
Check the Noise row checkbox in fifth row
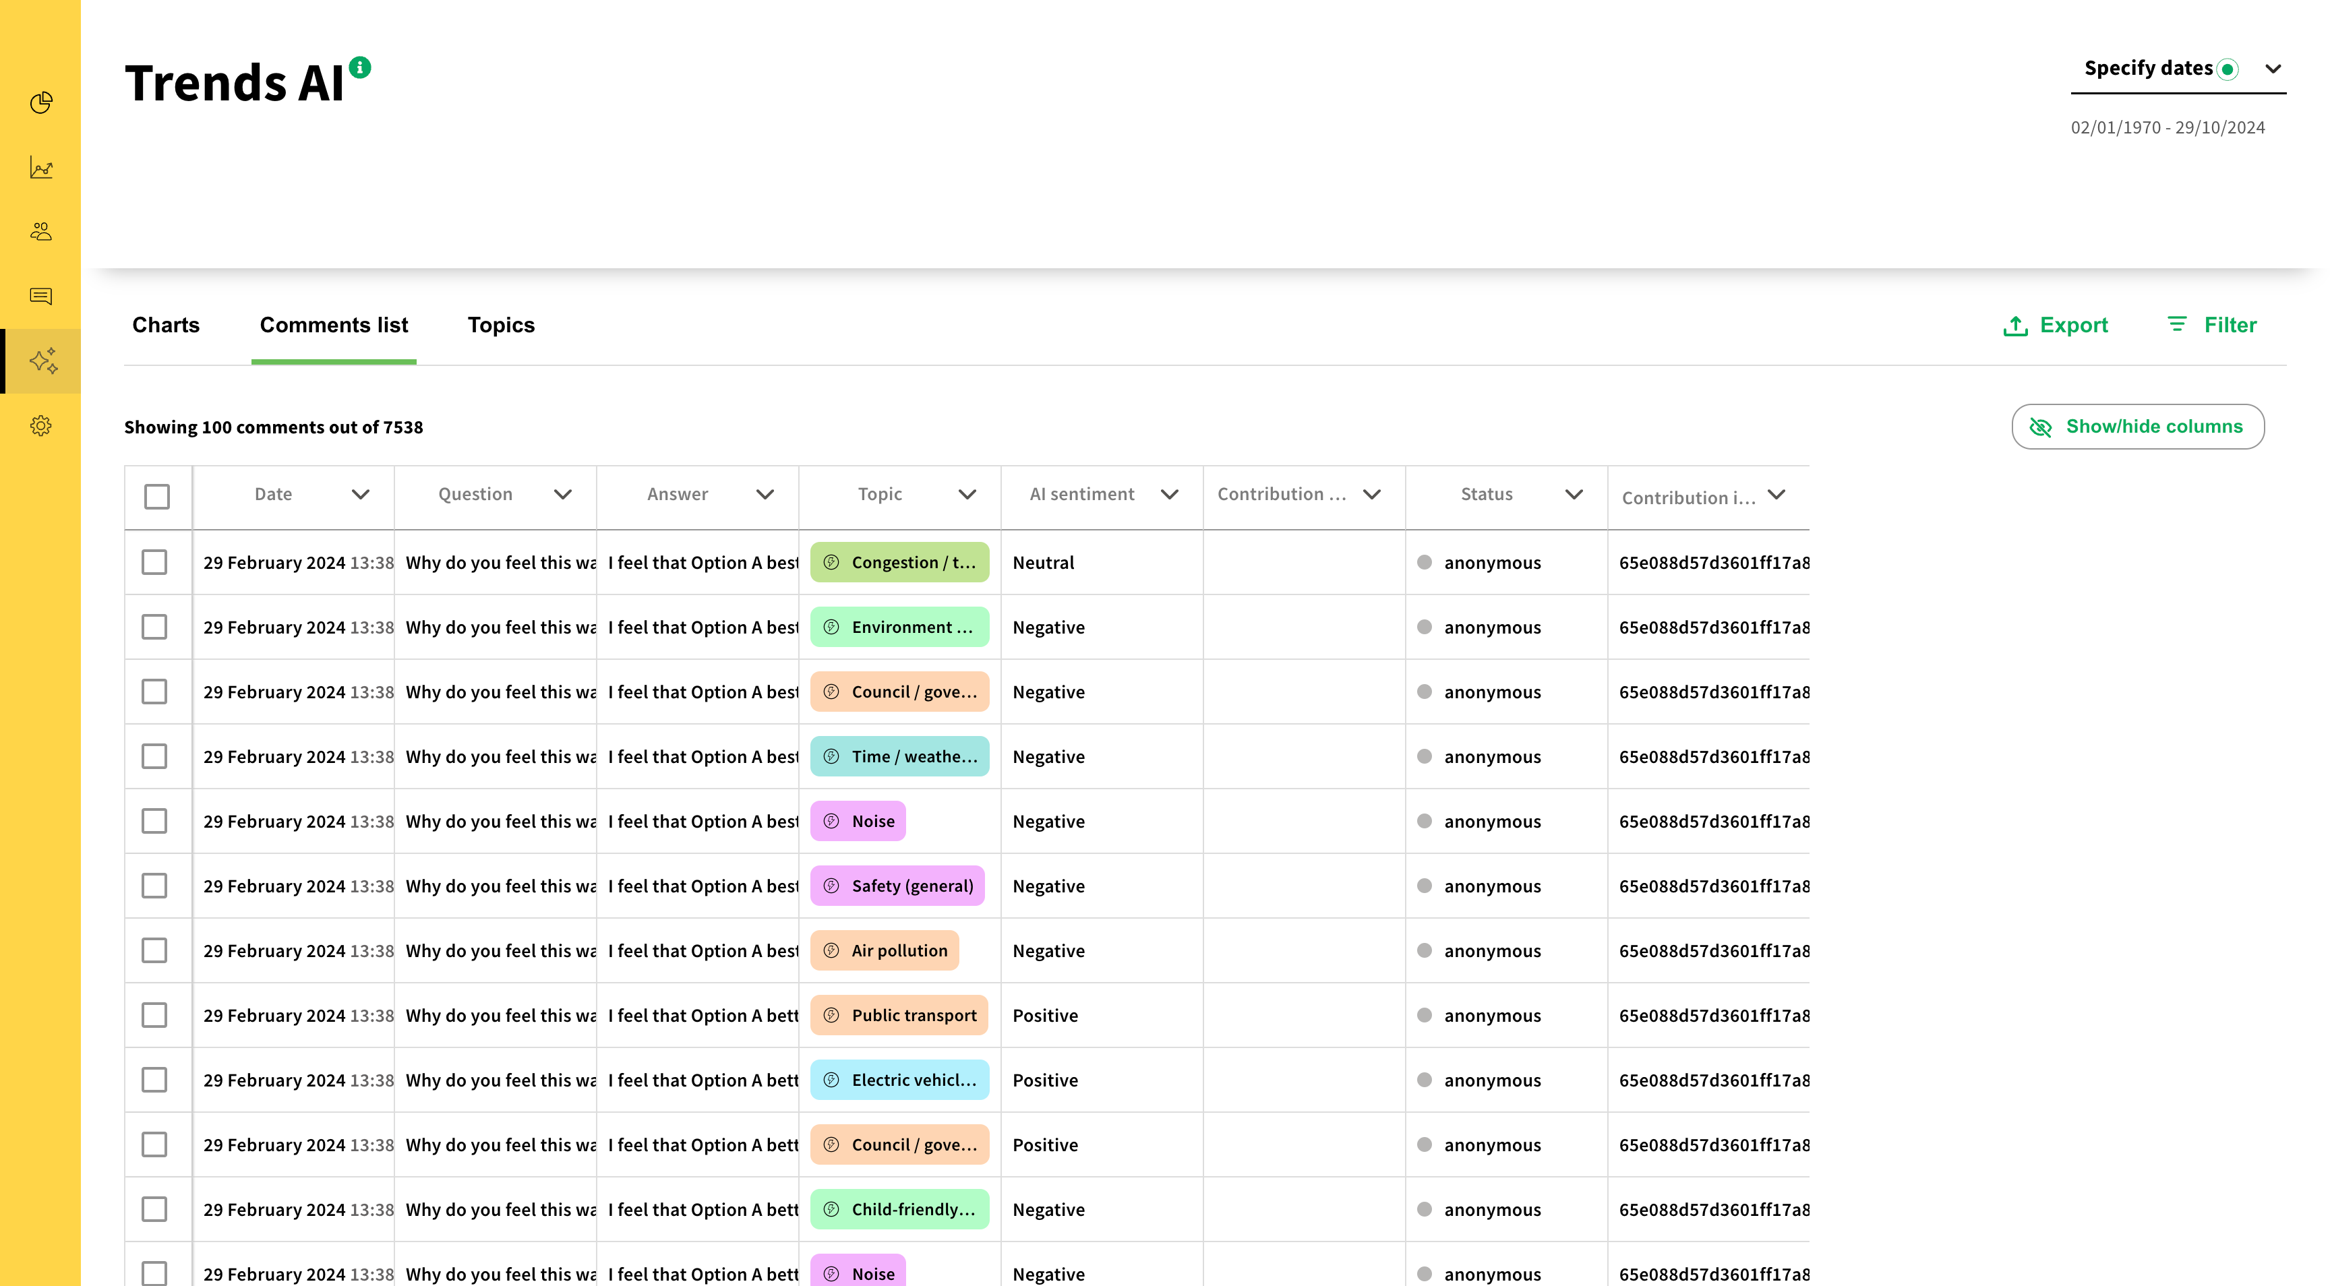point(154,820)
